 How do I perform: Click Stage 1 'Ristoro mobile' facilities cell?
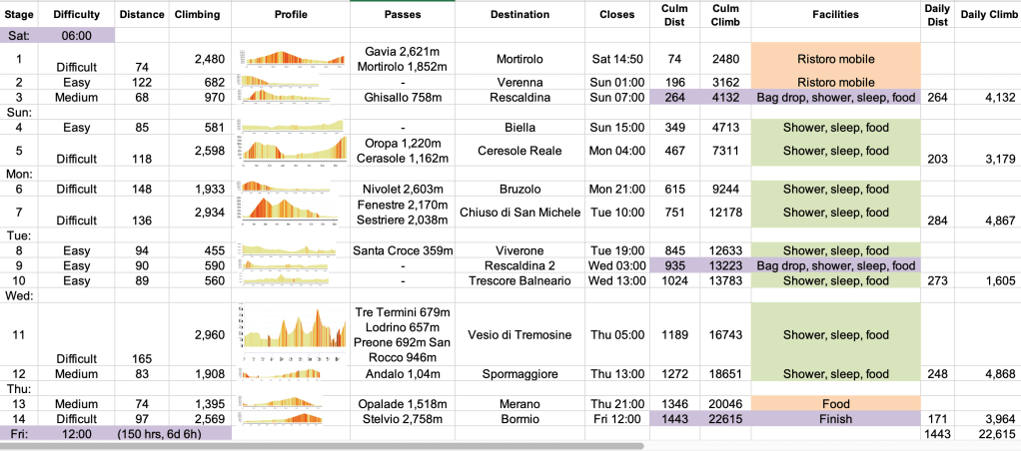(834, 59)
